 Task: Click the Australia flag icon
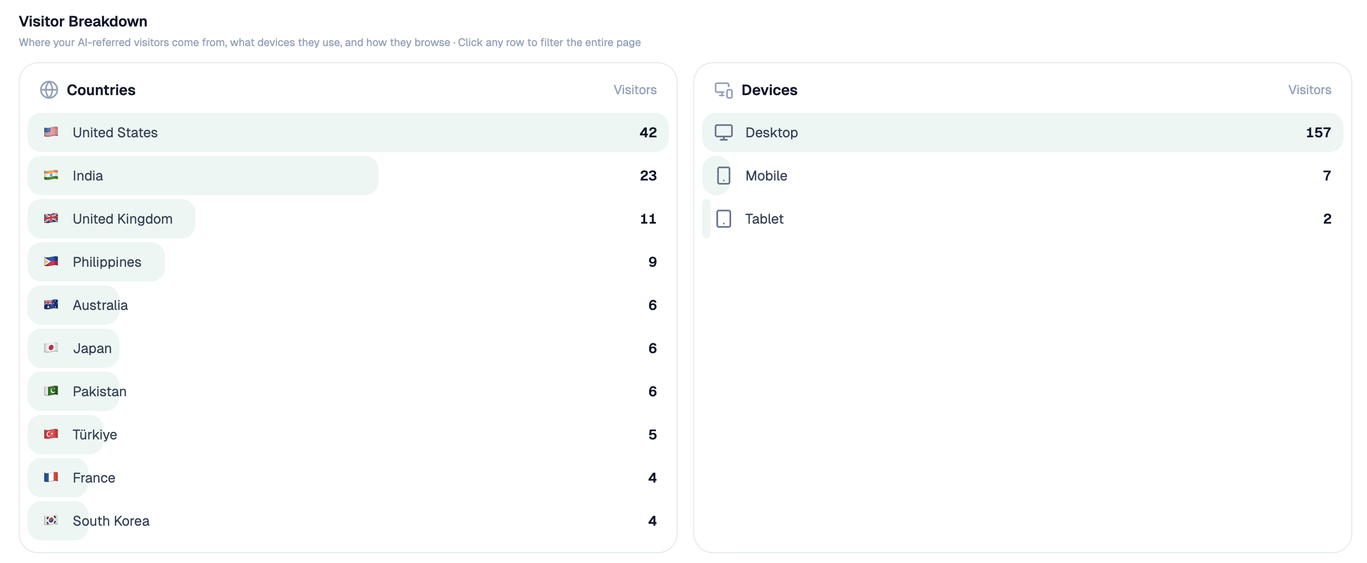coord(51,305)
